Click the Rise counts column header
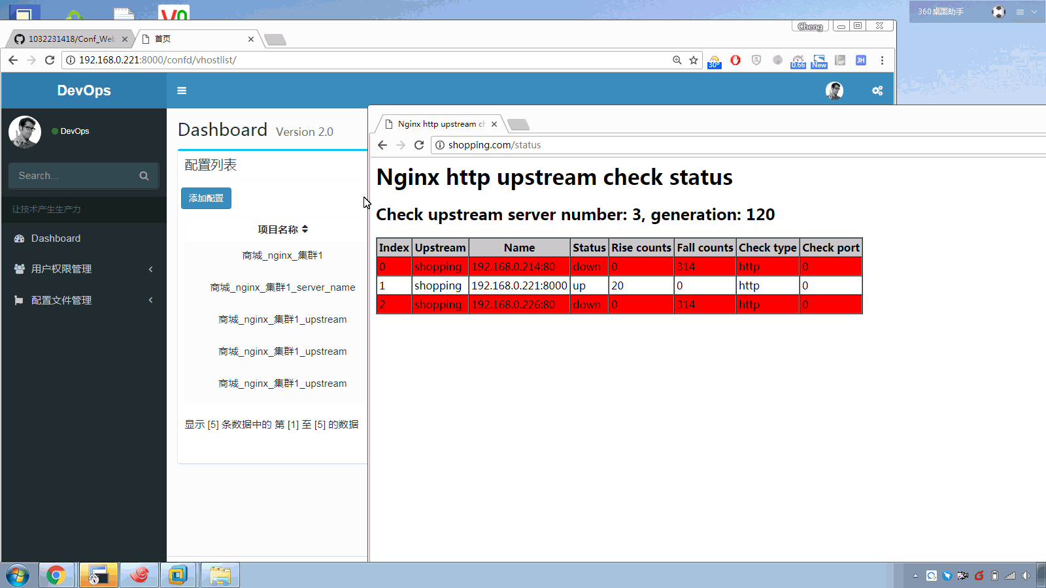Viewport: 1046px width, 588px height. tap(641, 248)
